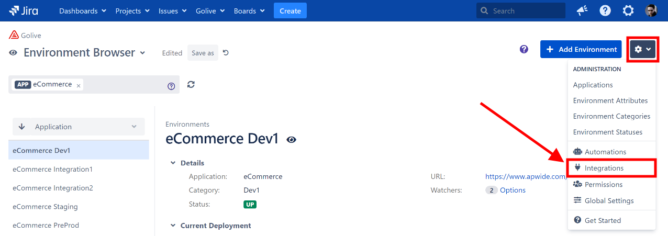
Task: Open the Golive settings gear dropdown
Action: (642, 49)
